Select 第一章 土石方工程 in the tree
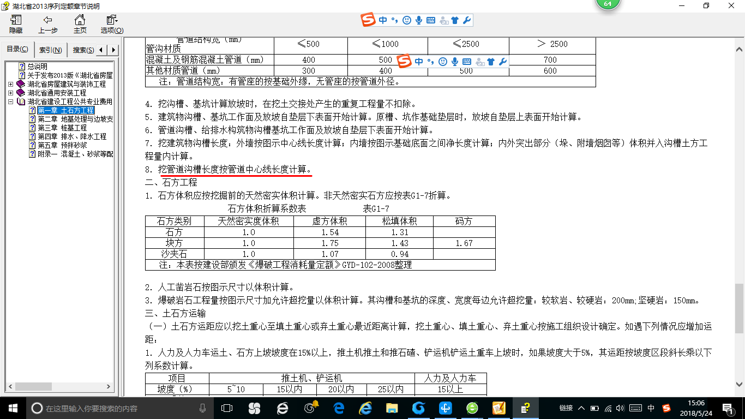The height and width of the screenshot is (419, 745). click(65, 110)
